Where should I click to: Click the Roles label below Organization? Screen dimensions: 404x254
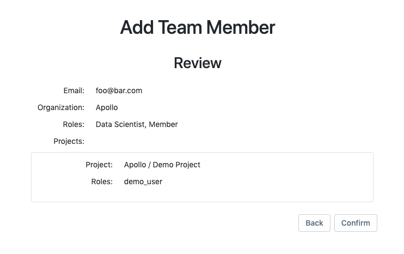[x=74, y=124]
